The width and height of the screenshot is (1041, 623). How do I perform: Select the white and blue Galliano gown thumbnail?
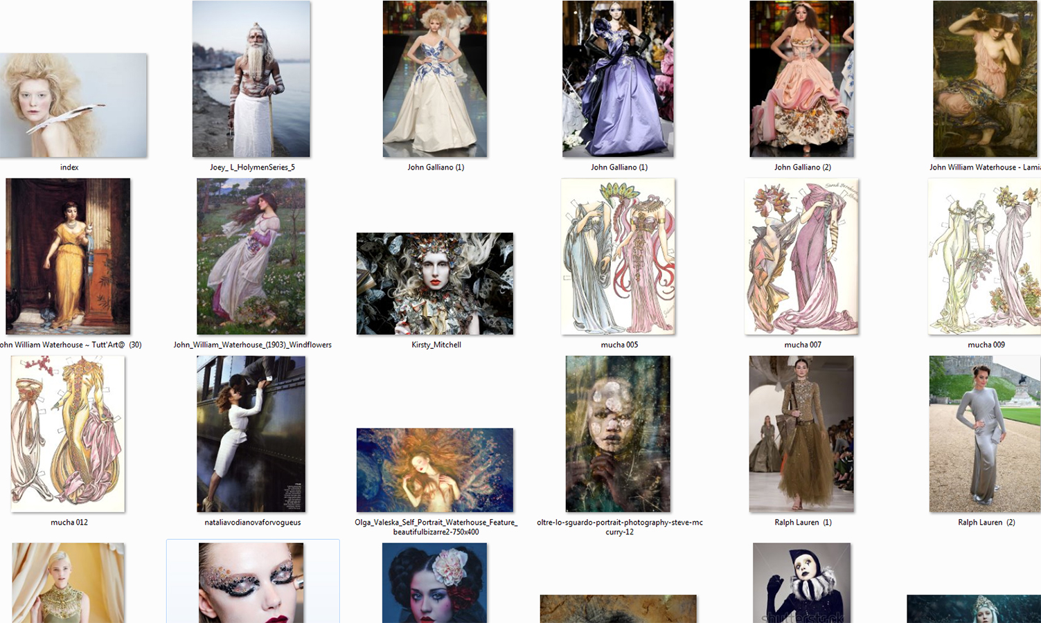pos(435,79)
